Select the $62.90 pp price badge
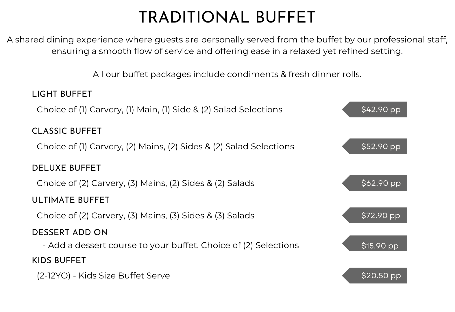 tap(375, 183)
